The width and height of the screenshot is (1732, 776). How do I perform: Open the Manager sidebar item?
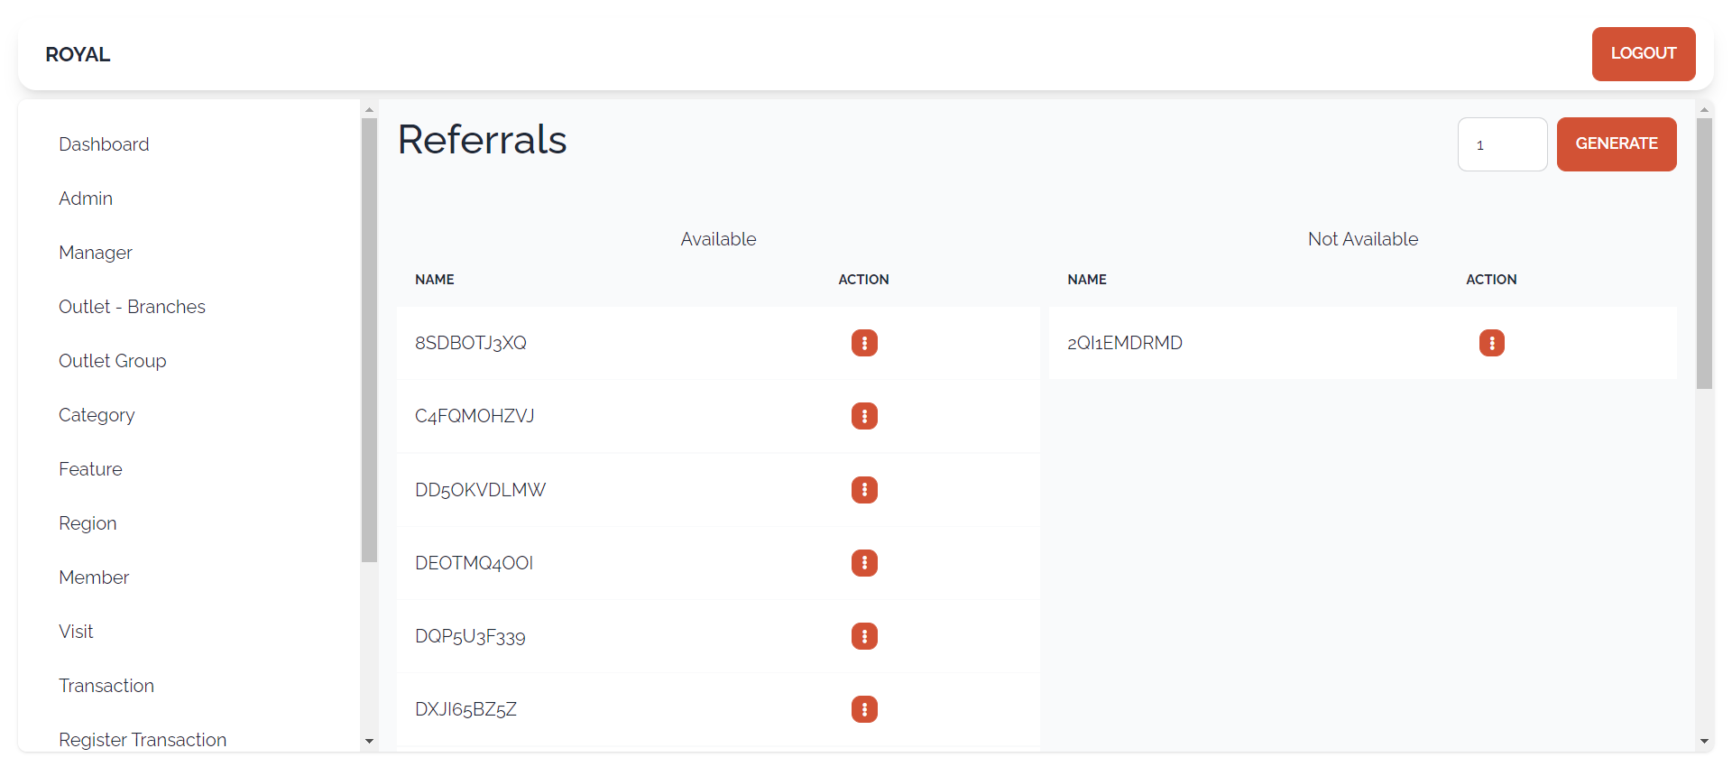[x=96, y=253]
